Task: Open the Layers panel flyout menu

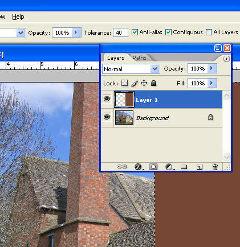Action: (226, 59)
